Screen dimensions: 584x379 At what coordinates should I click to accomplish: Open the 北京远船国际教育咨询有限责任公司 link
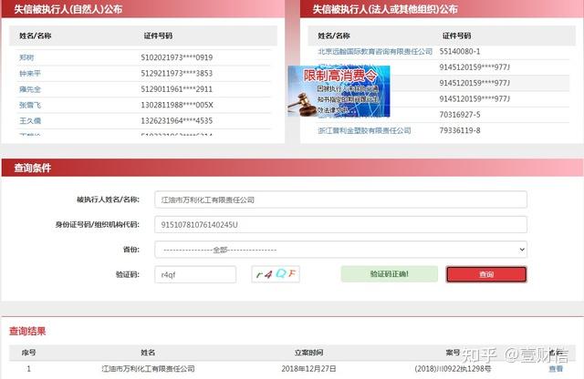375,51
